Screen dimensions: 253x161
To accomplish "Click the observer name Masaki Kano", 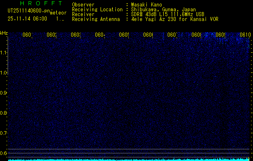I will point(146,5).
